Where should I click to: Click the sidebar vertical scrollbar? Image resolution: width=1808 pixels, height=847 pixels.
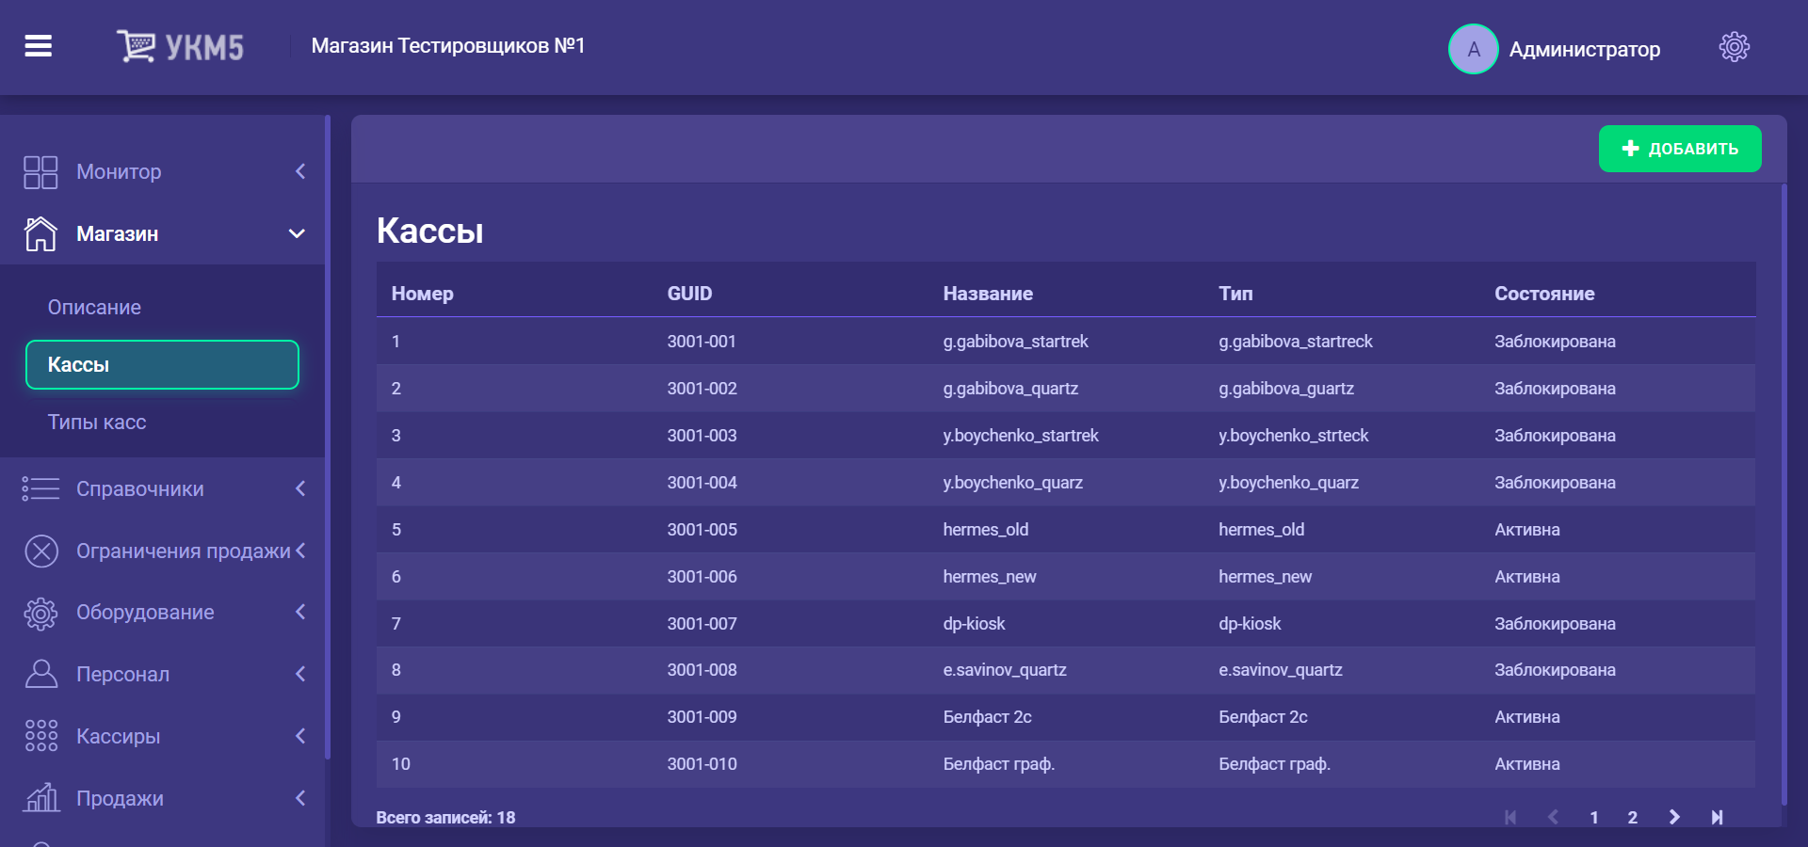328,437
